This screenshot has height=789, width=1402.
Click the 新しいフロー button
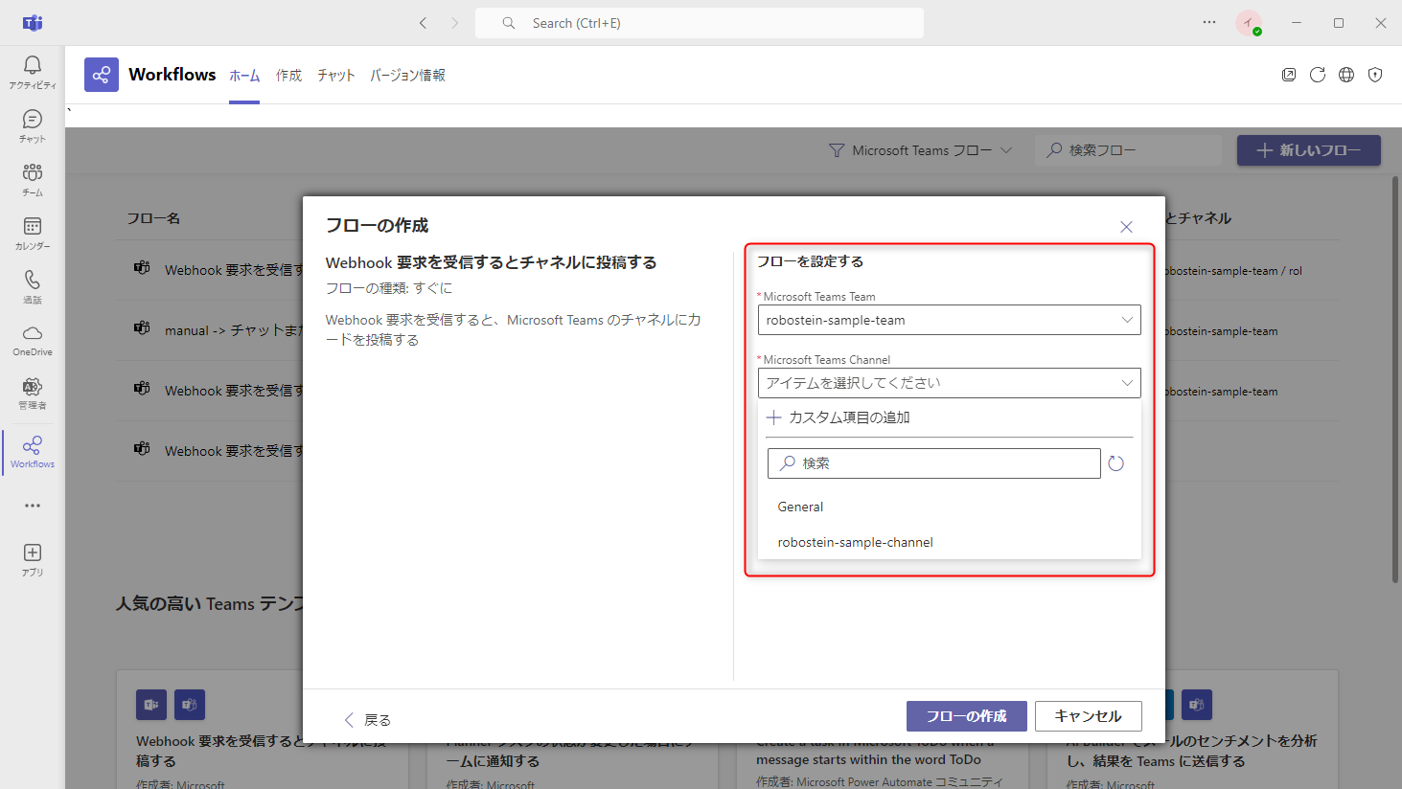pos(1309,150)
